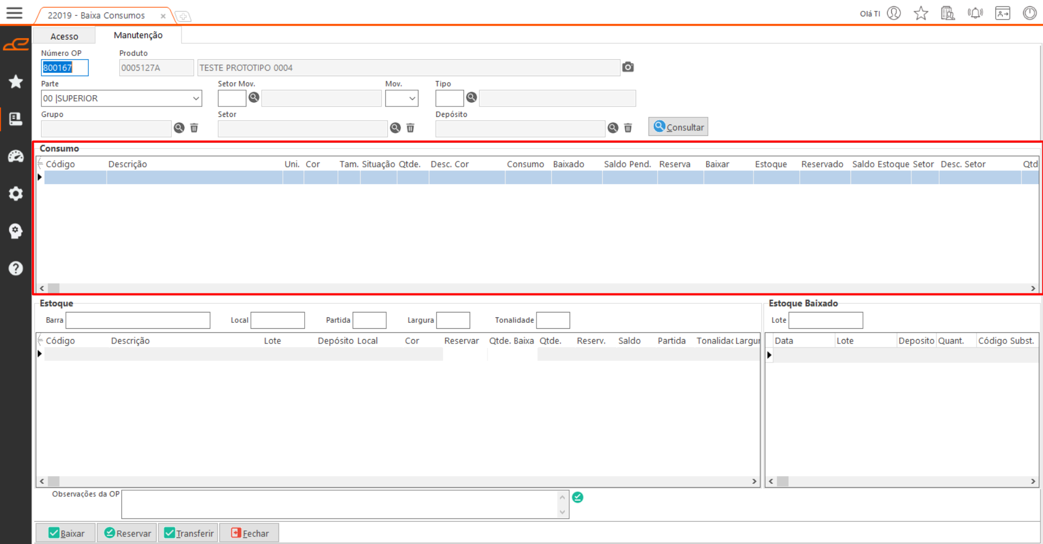The height and width of the screenshot is (544, 1043).
Task: Open Setor Mov. search lookup icon
Action: click(254, 98)
